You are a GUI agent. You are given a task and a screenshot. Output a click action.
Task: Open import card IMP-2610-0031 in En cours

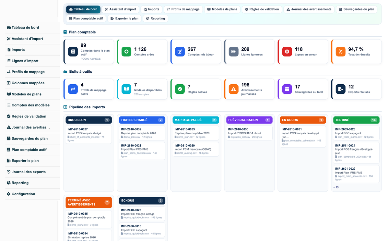click(x=303, y=137)
